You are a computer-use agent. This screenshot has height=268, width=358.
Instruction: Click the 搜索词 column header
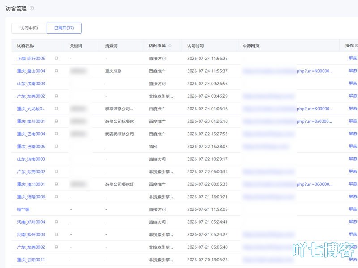tap(111, 46)
